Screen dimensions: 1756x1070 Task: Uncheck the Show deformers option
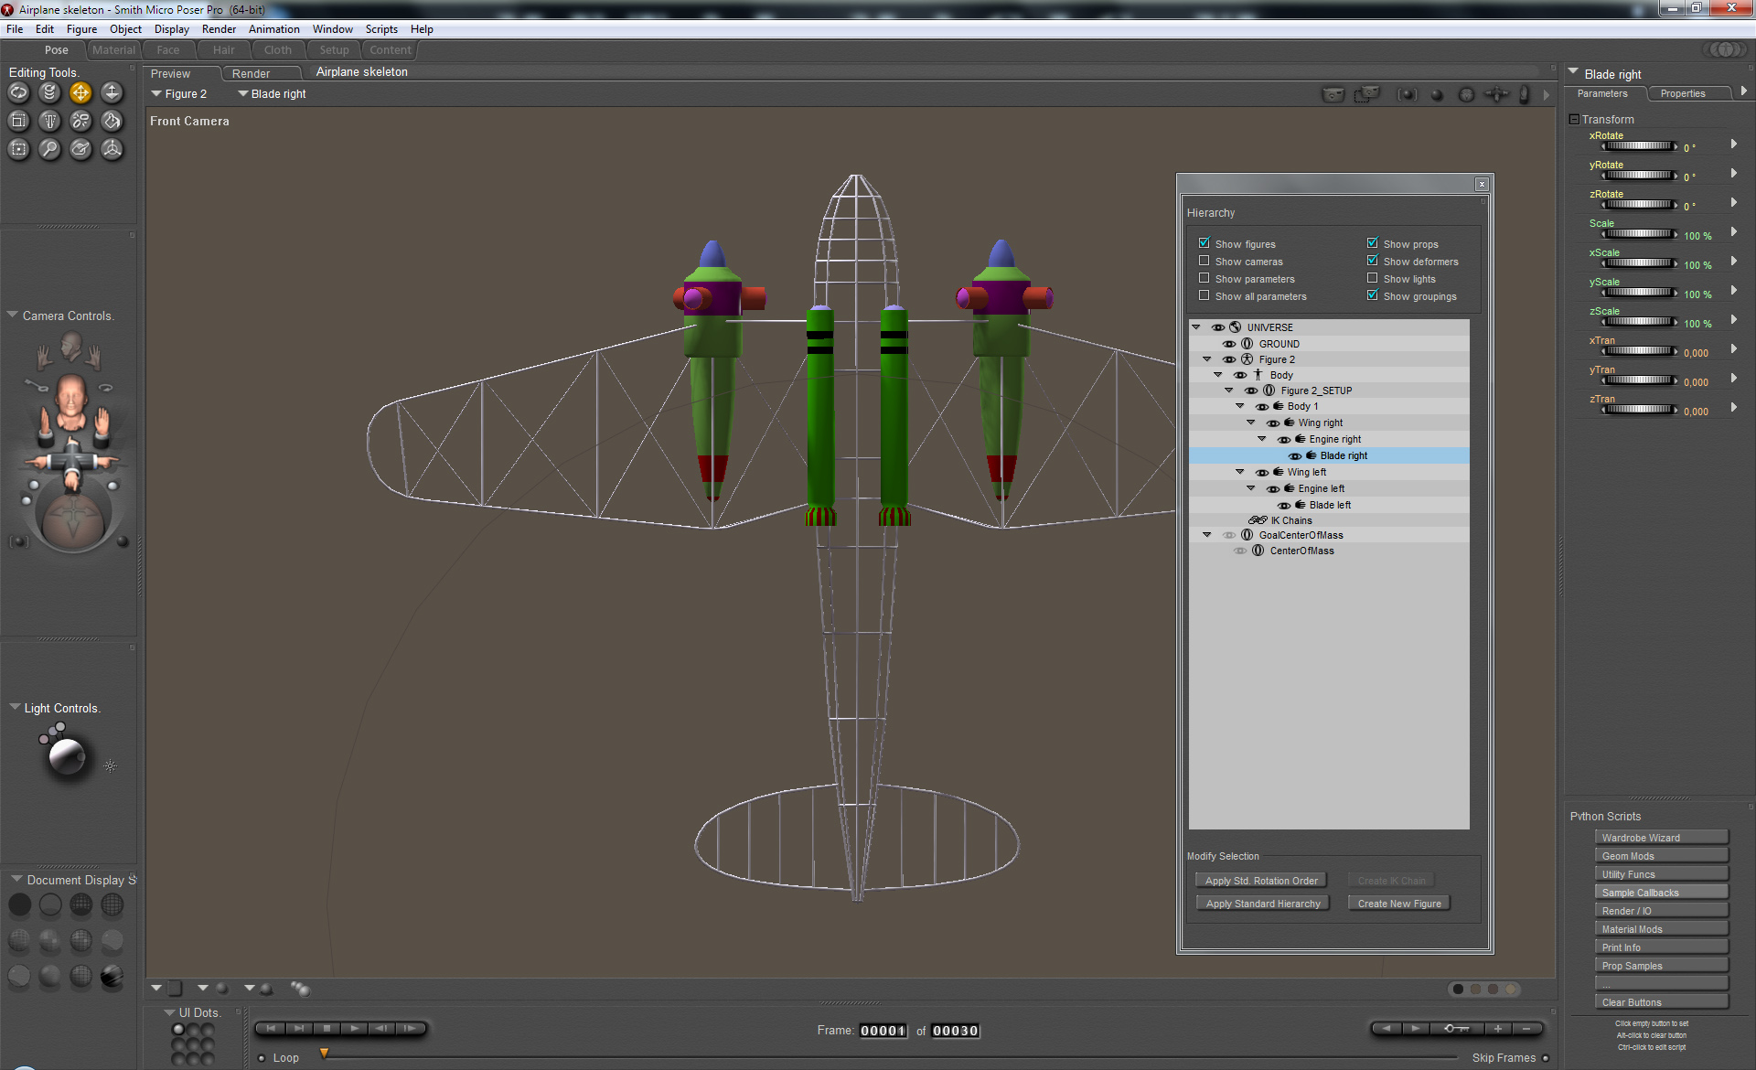1372,261
